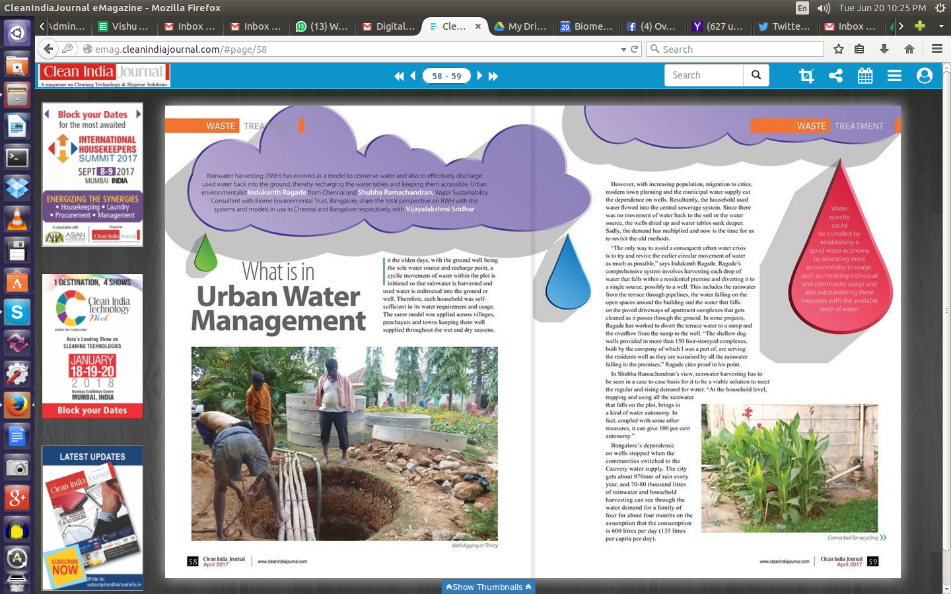Open the system volume menu
Image resolution: width=951 pixels, height=594 pixels.
pyautogui.click(x=824, y=8)
